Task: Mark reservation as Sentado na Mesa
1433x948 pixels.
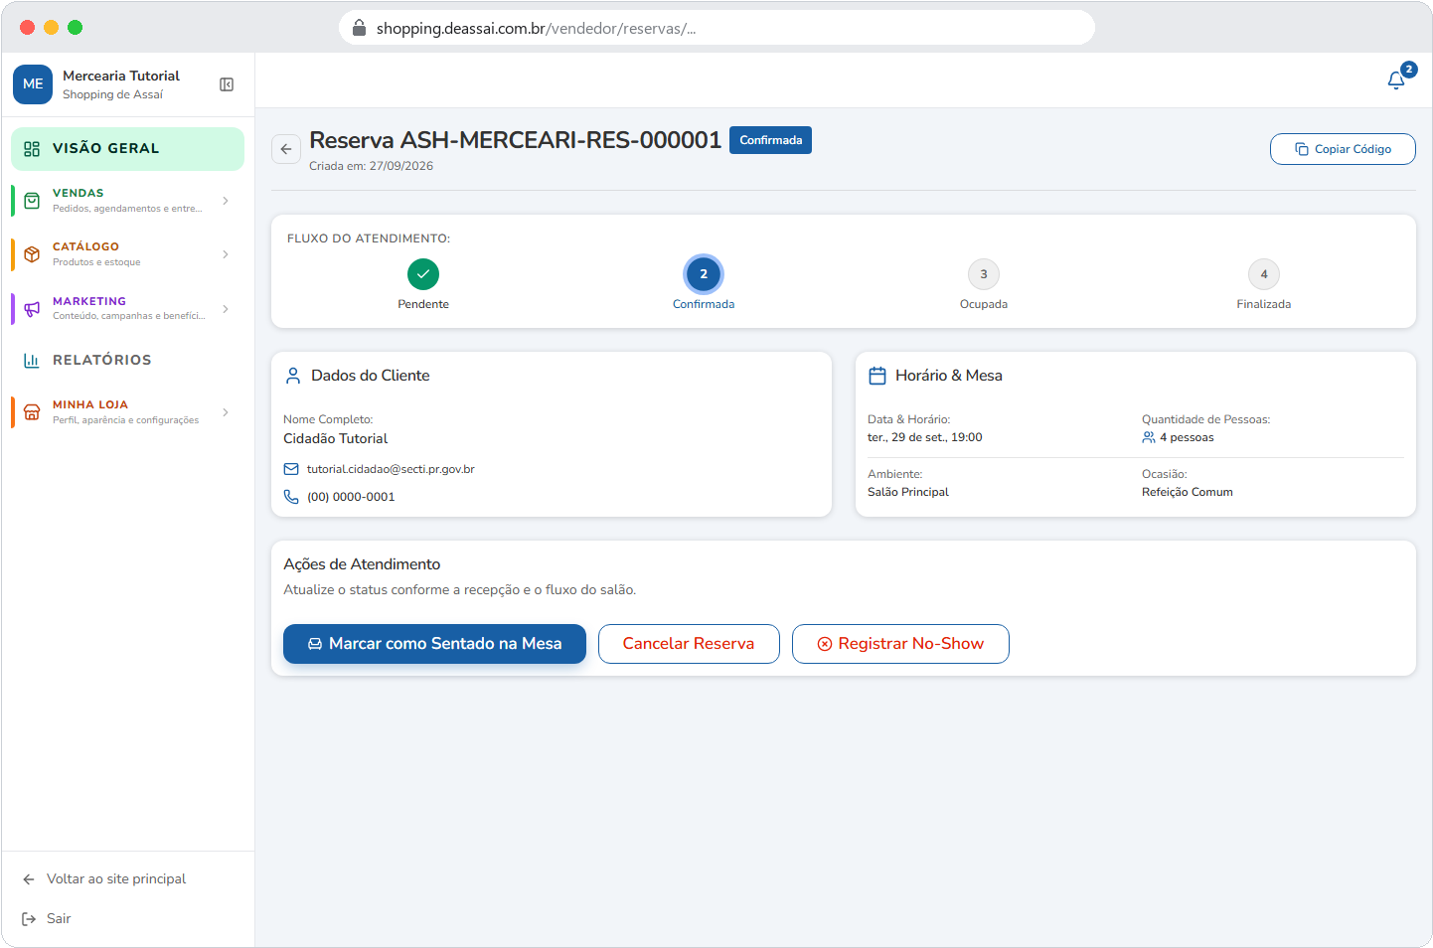Action: [x=434, y=644]
